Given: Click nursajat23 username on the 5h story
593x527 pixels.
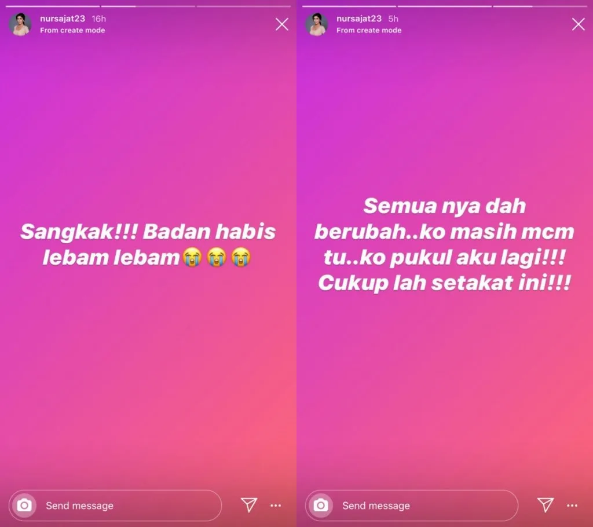Looking at the screenshot, I should pos(359,19).
